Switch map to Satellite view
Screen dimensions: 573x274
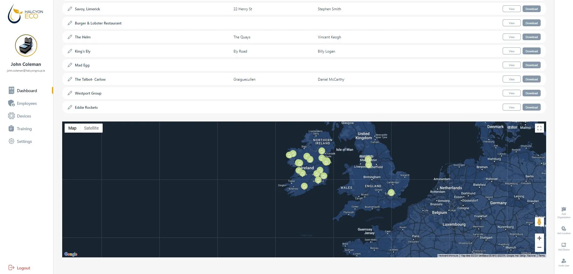[91, 128]
